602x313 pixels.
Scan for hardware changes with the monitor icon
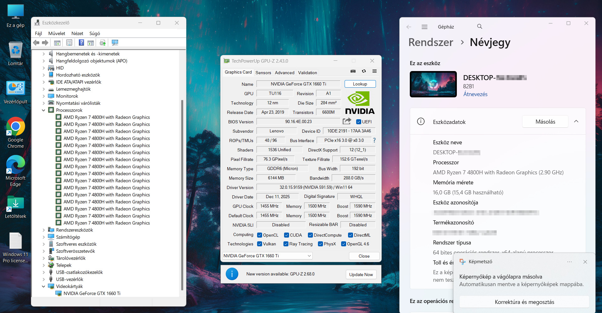coord(115,43)
